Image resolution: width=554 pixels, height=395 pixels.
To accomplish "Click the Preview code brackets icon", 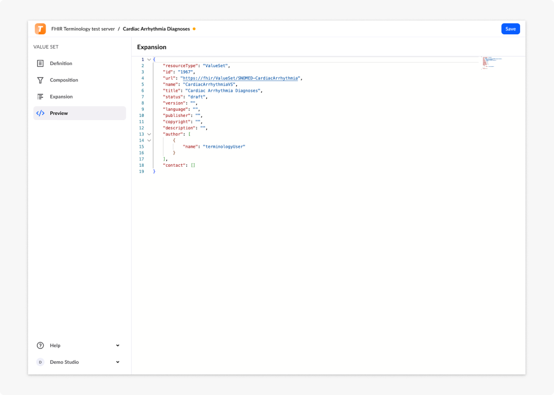I will pyautogui.click(x=41, y=113).
